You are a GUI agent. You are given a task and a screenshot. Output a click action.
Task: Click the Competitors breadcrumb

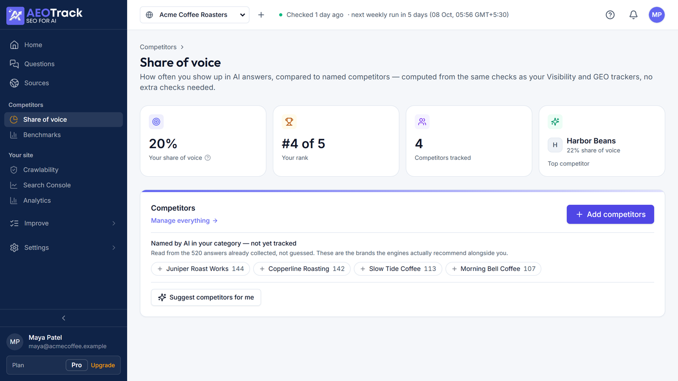158,47
